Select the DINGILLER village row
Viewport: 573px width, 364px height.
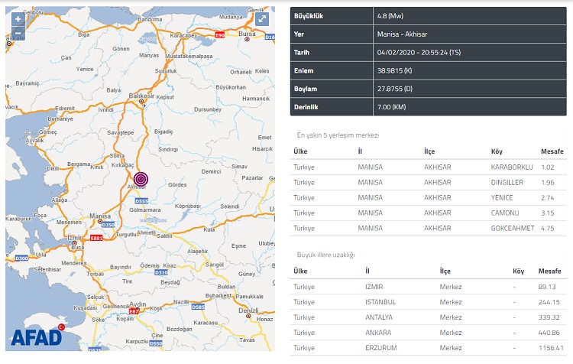pos(429,181)
